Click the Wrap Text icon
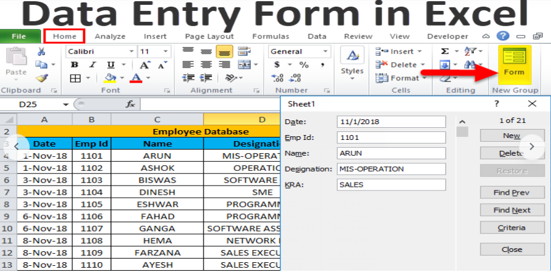This screenshot has width=551, height=278. [x=244, y=52]
